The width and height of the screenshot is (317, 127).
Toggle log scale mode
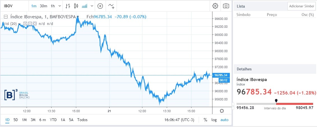click(x=214, y=120)
